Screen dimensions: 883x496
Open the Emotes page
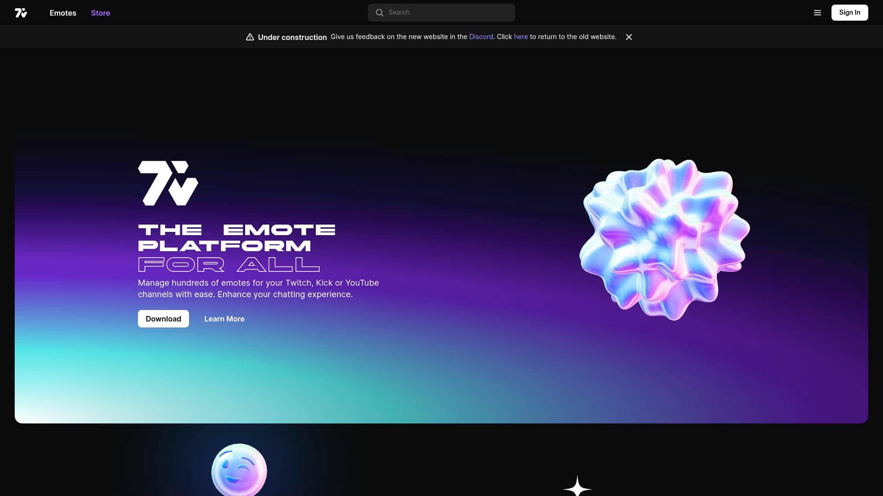63,13
